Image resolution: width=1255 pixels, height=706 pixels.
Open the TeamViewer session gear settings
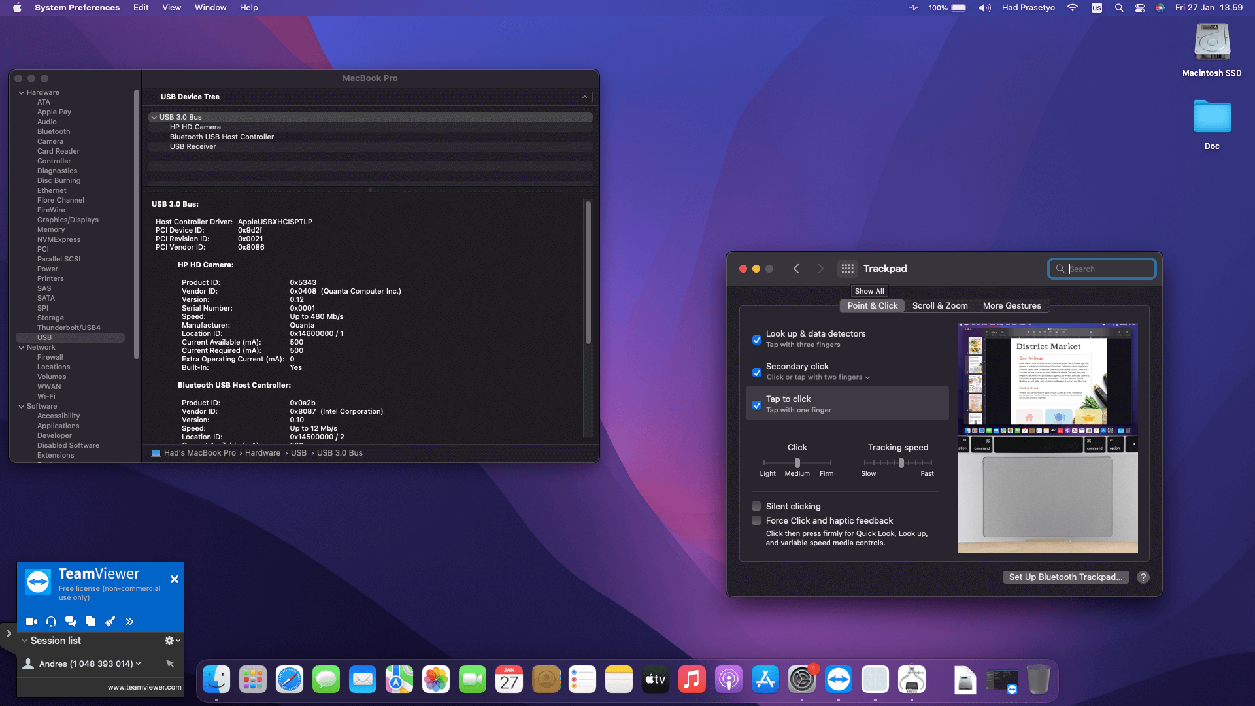pos(169,641)
